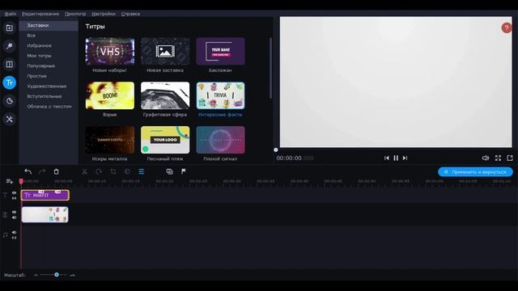Click the Применить и вернуться button

(x=475, y=172)
